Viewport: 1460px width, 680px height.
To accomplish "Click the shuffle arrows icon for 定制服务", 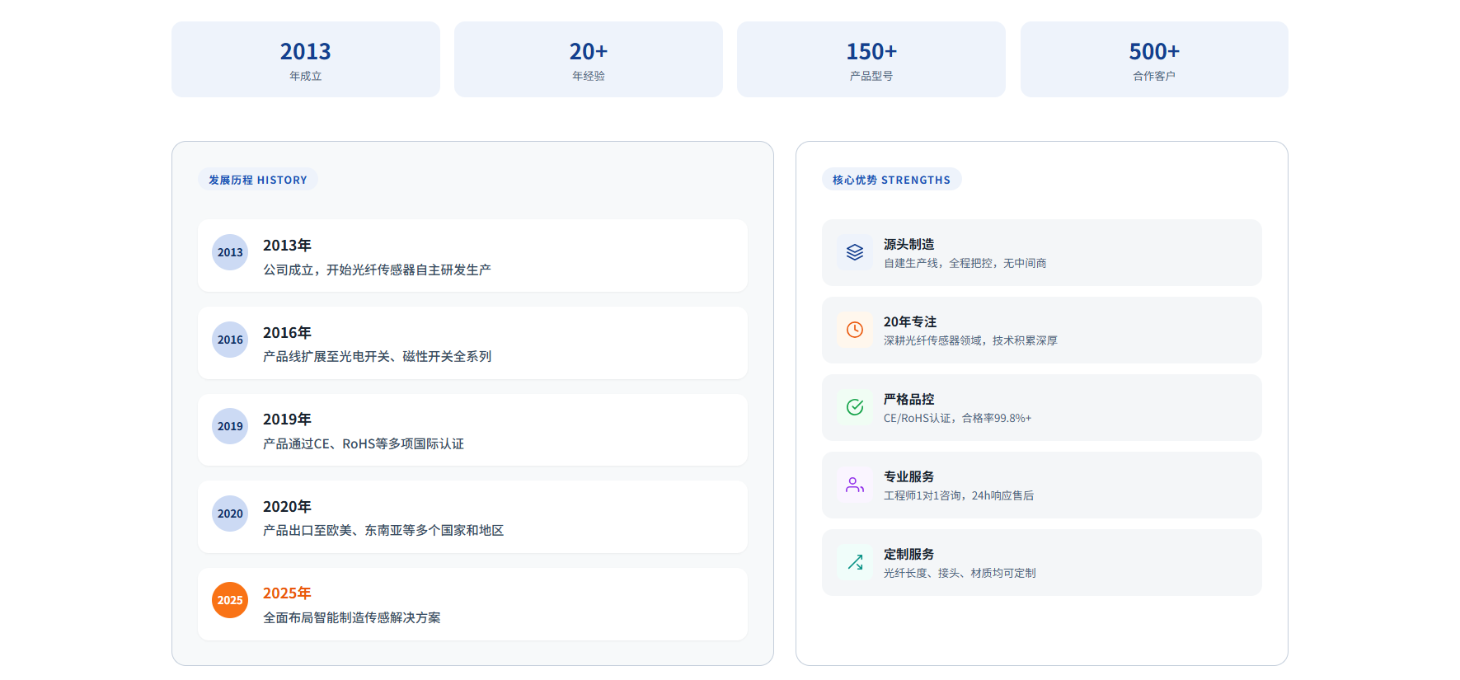I will click(855, 562).
